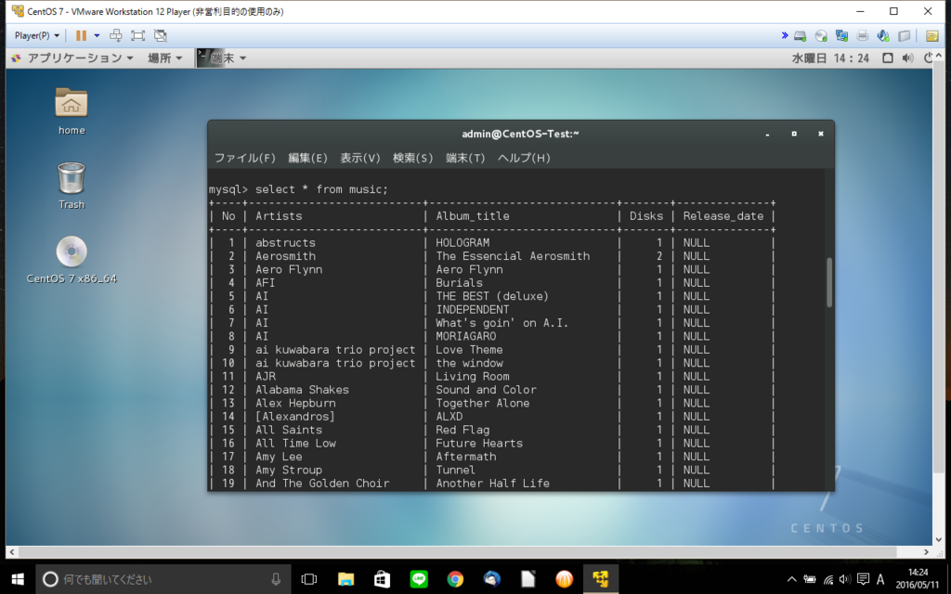This screenshot has height=594, width=951.
Task: Open the orange round app on taskbar
Action: [x=564, y=579]
